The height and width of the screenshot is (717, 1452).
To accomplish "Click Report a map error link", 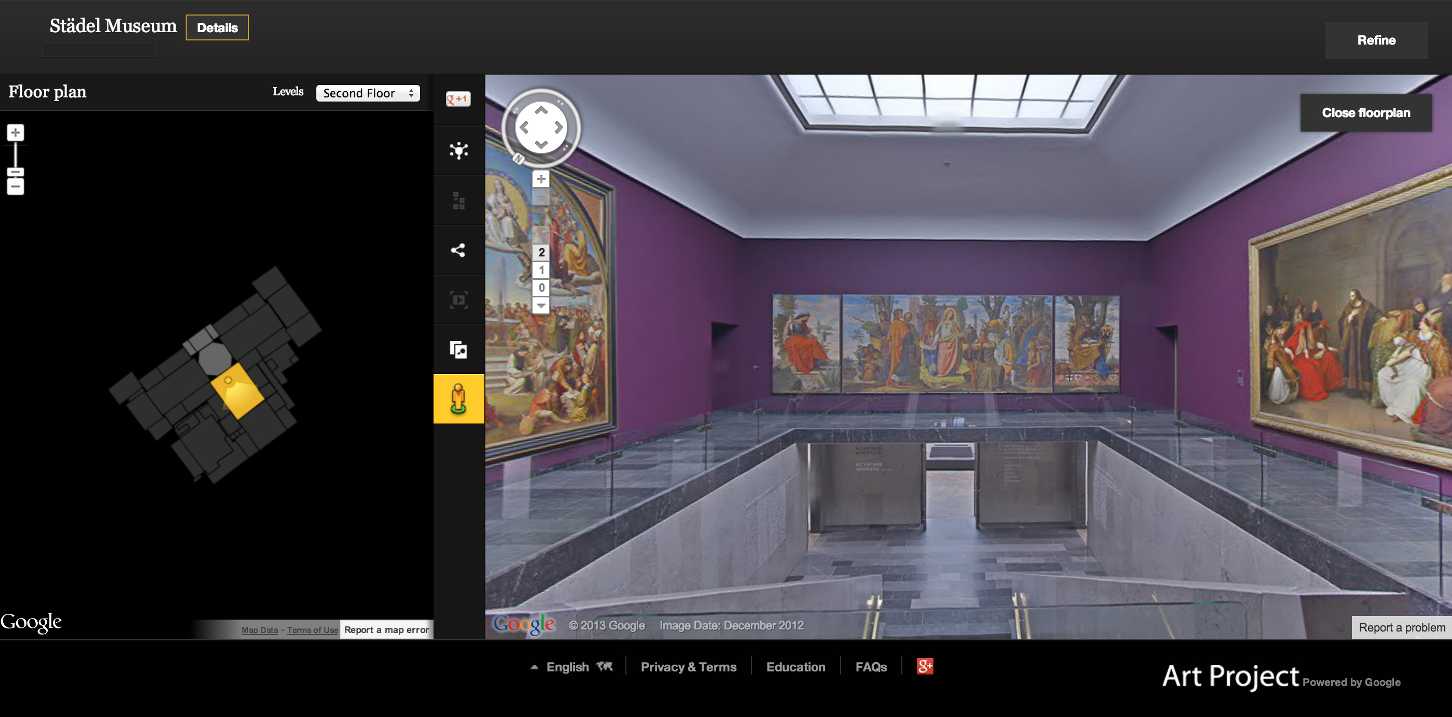I will click(386, 629).
